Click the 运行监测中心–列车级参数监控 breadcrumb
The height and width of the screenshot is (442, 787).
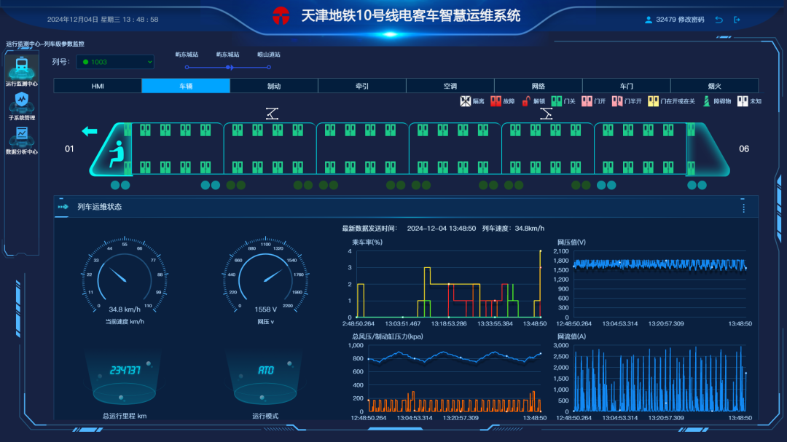45,44
